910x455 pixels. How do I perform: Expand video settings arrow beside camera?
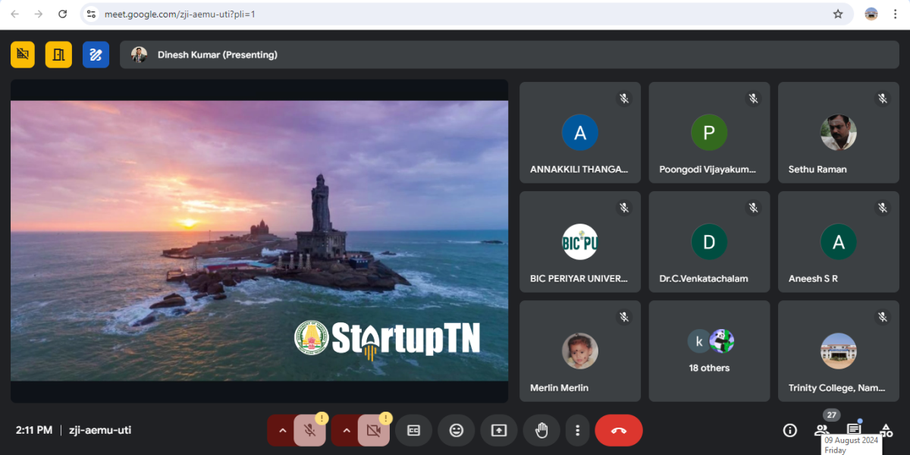tap(347, 430)
